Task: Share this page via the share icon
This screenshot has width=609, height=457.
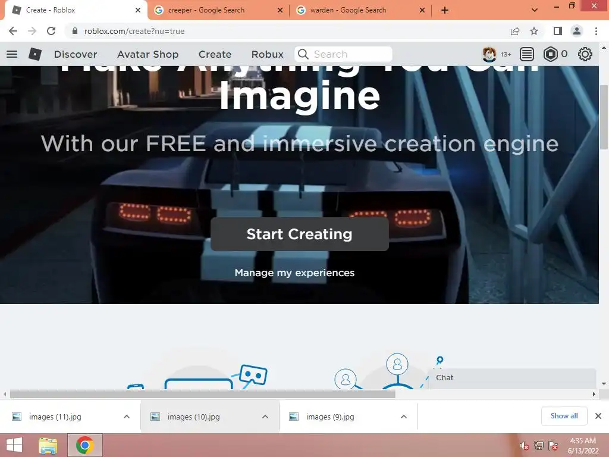Action: click(515, 31)
